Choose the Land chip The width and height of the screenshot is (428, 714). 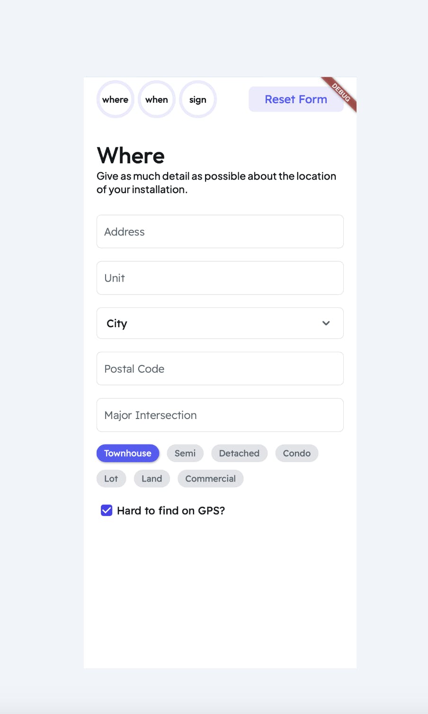[152, 479]
